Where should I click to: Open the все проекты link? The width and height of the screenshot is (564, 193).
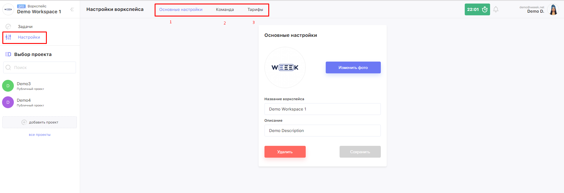point(39,135)
